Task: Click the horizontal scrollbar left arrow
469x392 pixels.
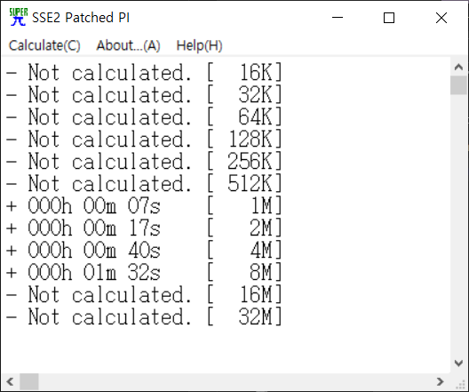Action: tap(10, 381)
